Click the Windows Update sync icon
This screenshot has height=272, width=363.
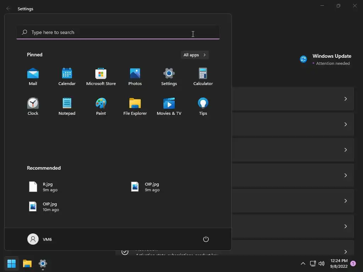(x=303, y=59)
